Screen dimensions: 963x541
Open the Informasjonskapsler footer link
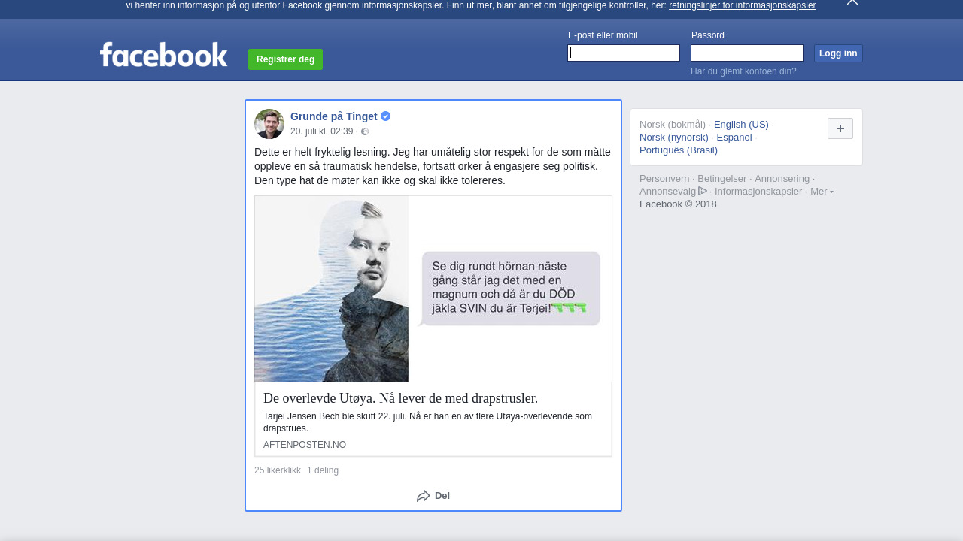point(758,192)
